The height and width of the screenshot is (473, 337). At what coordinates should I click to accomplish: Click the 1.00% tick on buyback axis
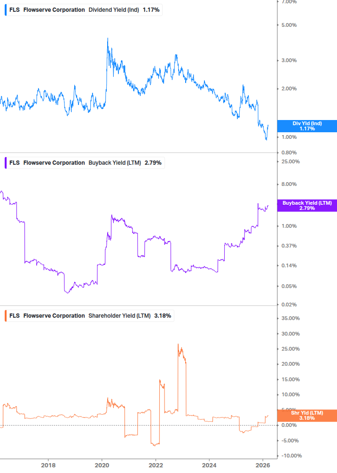click(x=289, y=226)
